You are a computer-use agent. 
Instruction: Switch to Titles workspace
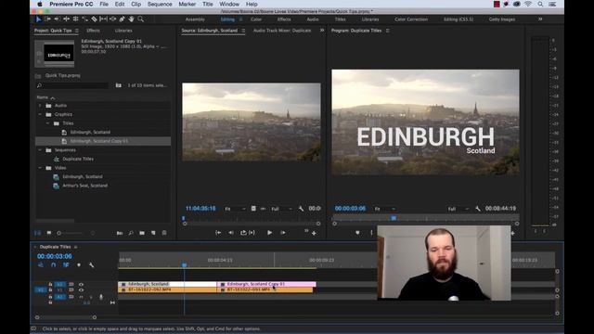pos(341,19)
